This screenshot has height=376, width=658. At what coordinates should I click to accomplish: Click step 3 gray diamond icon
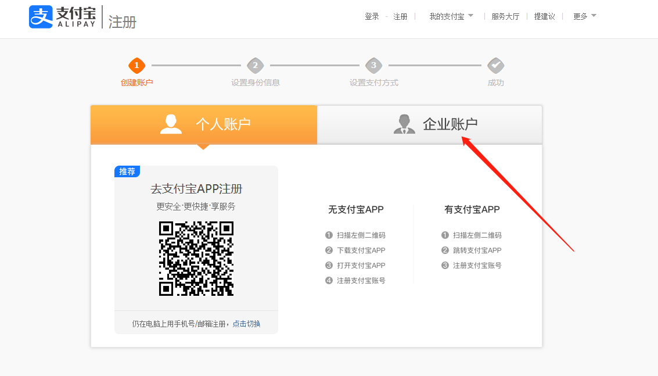click(373, 65)
